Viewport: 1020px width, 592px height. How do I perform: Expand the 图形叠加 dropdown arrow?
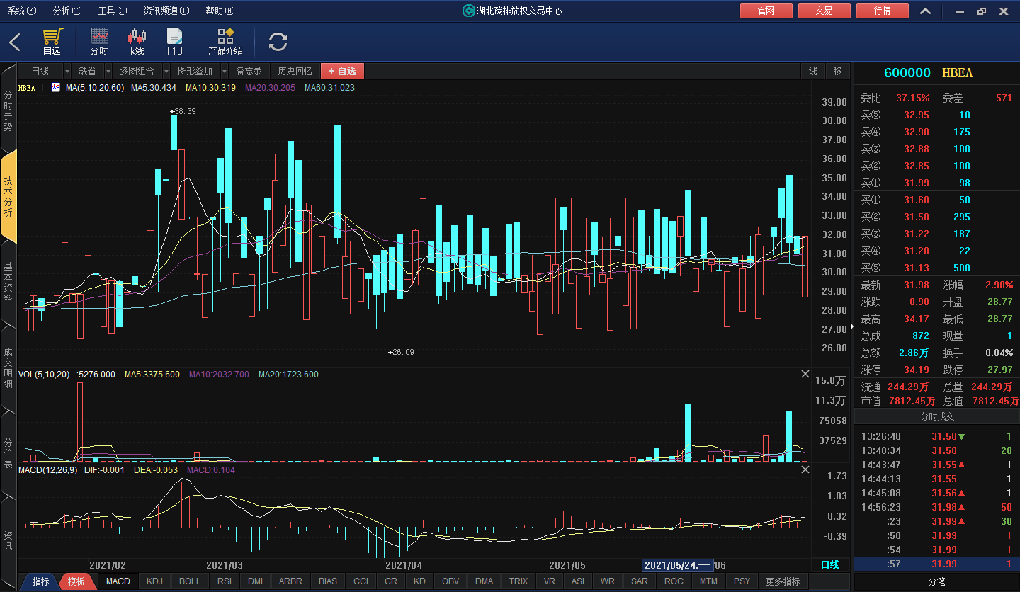(224, 71)
